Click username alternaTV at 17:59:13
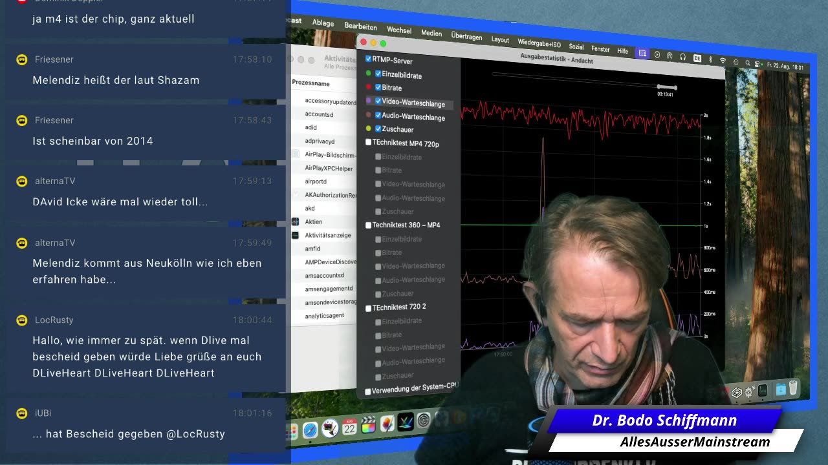 [x=55, y=181]
